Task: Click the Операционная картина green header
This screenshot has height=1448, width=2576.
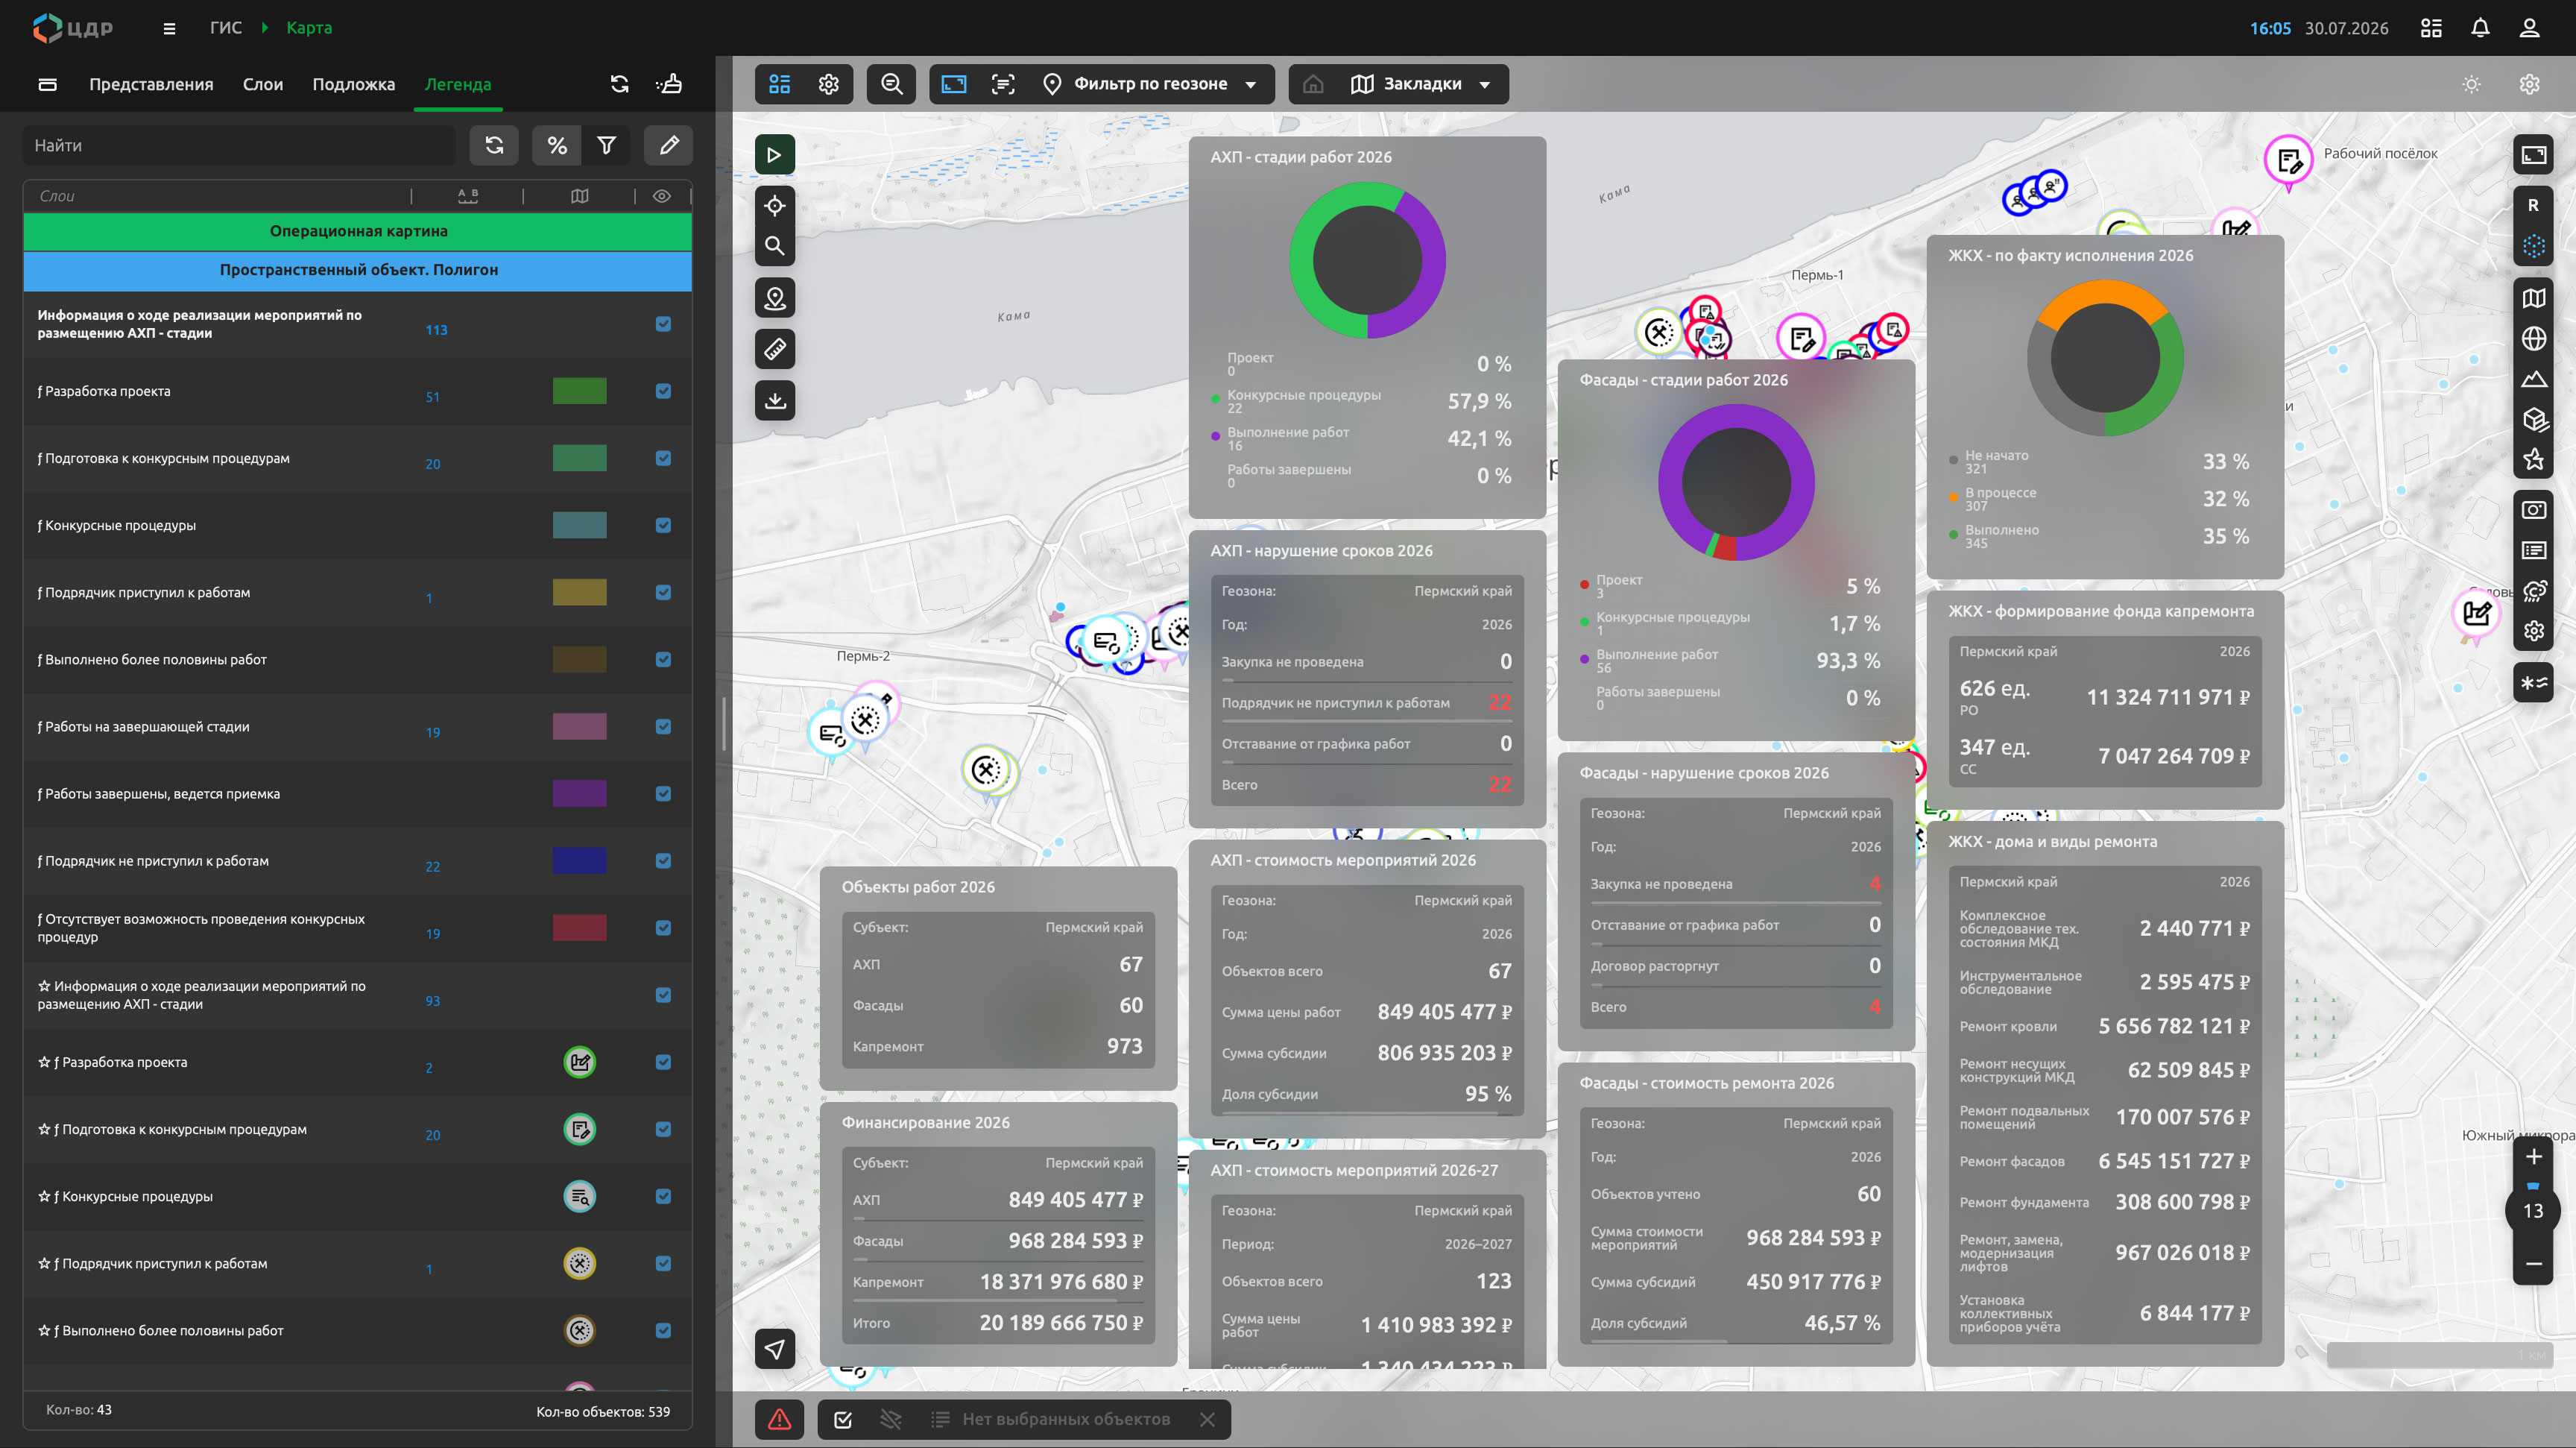Action: click(358, 231)
